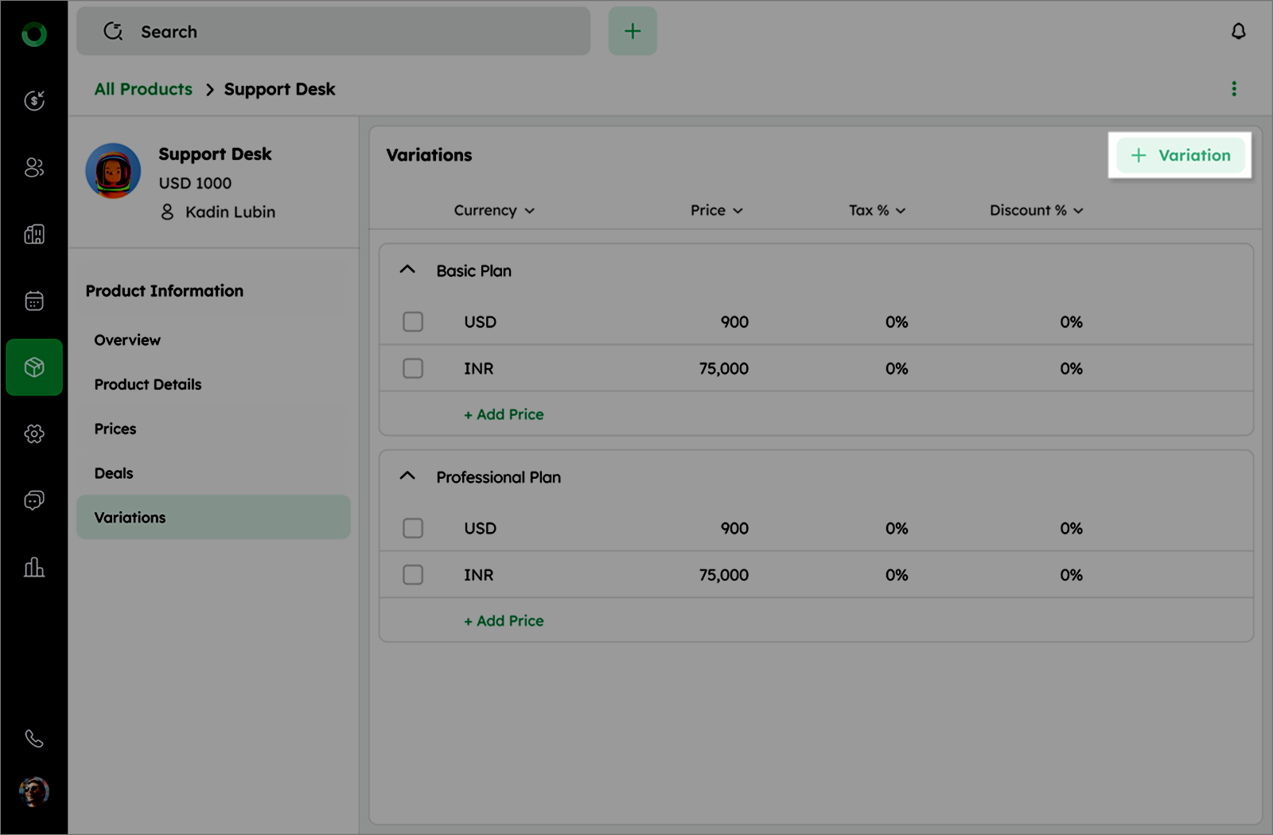Open the reports bar chart icon
The height and width of the screenshot is (835, 1273).
point(34,567)
